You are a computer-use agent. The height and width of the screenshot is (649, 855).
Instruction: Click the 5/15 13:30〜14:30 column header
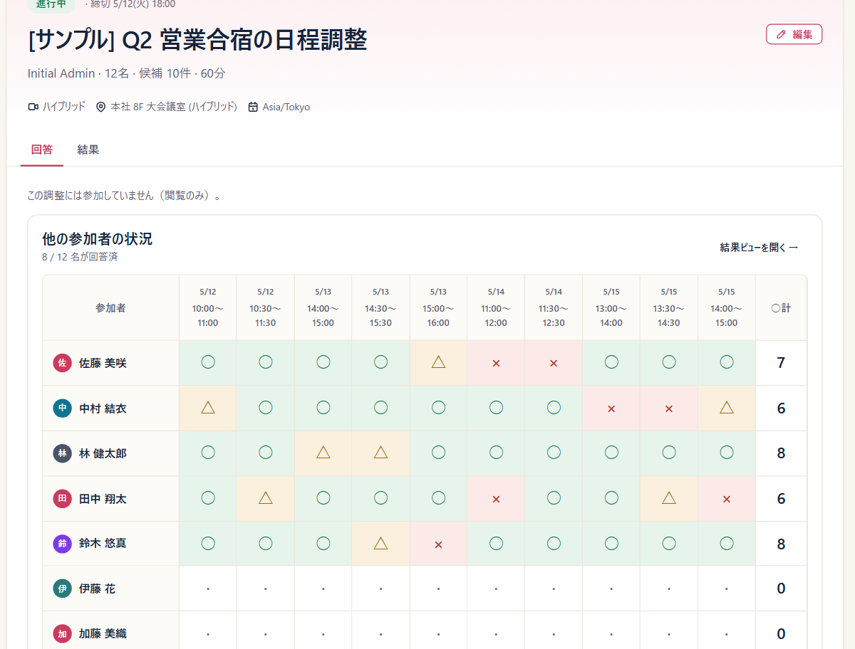668,307
